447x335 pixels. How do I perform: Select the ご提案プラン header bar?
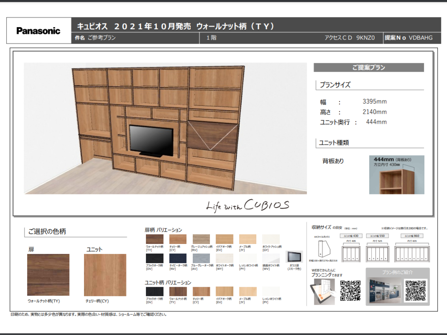[x=368, y=67]
